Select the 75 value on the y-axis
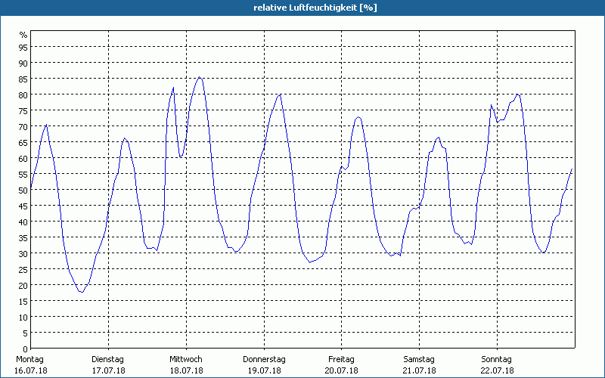Image resolution: width=605 pixels, height=378 pixels. [x=23, y=110]
